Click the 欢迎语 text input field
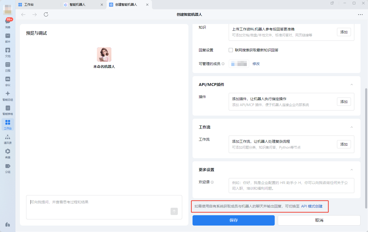This screenshot has height=232, width=368. point(291,186)
